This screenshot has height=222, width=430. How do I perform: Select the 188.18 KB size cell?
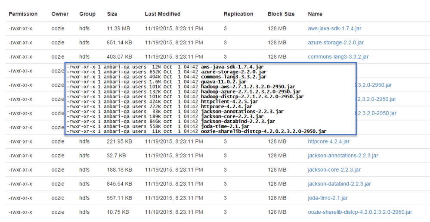[x=119, y=170]
